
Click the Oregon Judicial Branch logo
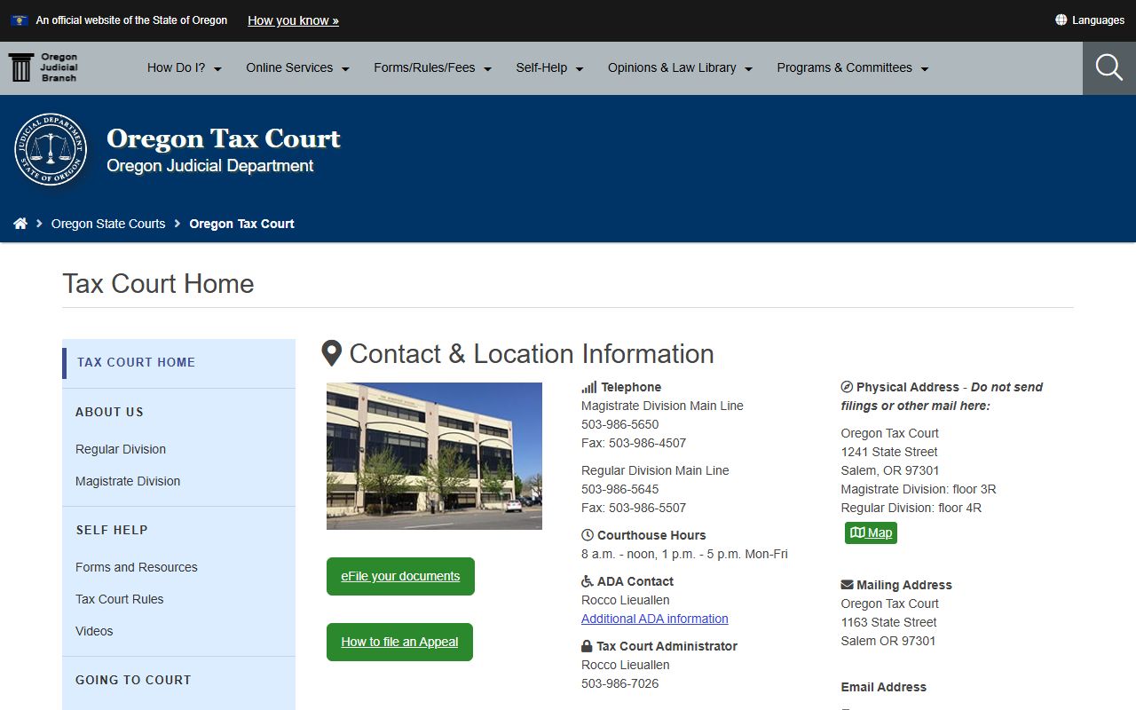click(x=43, y=67)
